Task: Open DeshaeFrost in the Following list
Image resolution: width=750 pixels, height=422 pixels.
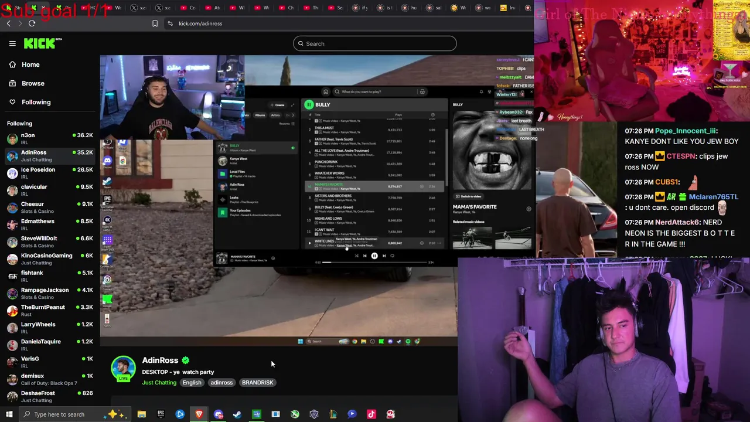Action: coord(50,396)
